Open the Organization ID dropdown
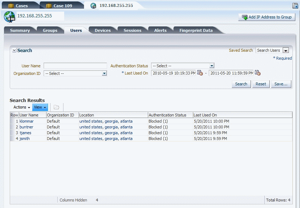The image size is (300, 208). click(x=104, y=73)
